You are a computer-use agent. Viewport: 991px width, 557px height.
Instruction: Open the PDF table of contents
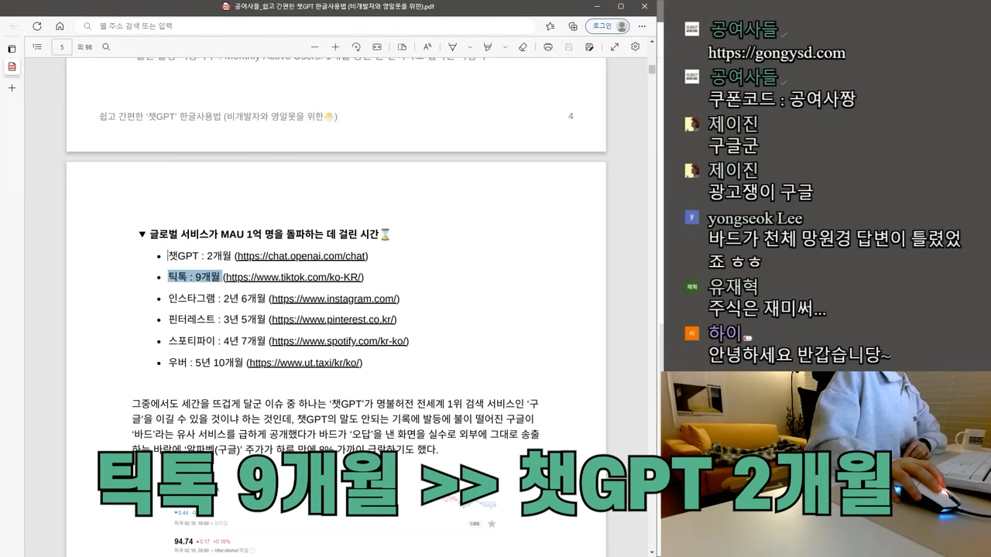click(x=37, y=46)
